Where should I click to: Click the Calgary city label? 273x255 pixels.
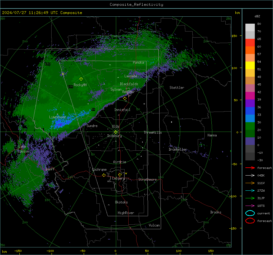point(118,178)
